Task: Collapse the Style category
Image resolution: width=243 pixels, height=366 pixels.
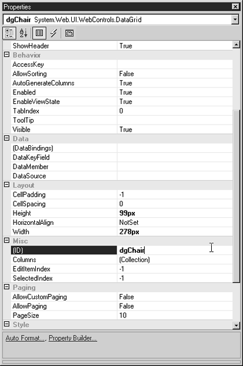Action: click(x=6, y=324)
